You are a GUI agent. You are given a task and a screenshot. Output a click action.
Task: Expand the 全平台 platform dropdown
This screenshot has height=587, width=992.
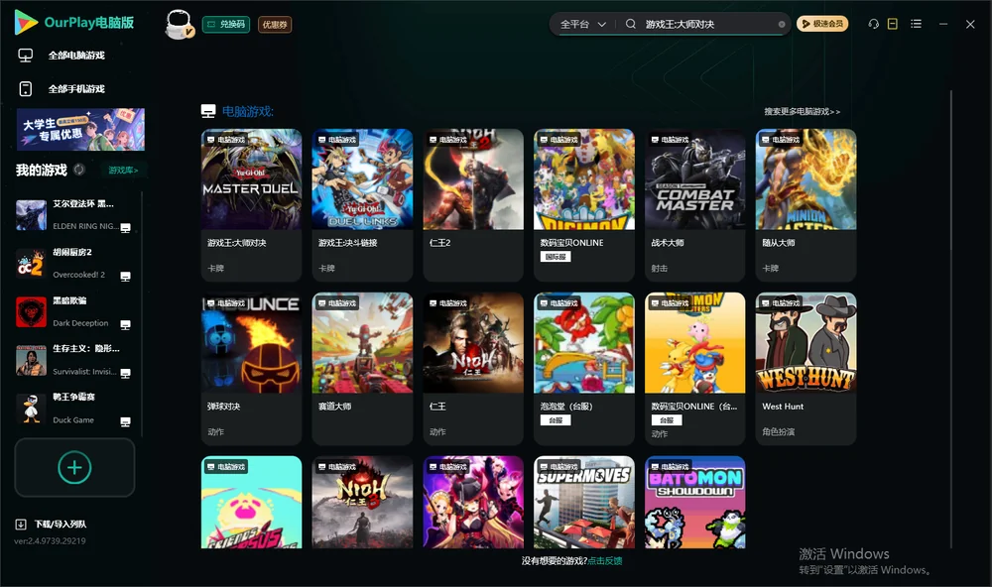pyautogui.click(x=582, y=24)
